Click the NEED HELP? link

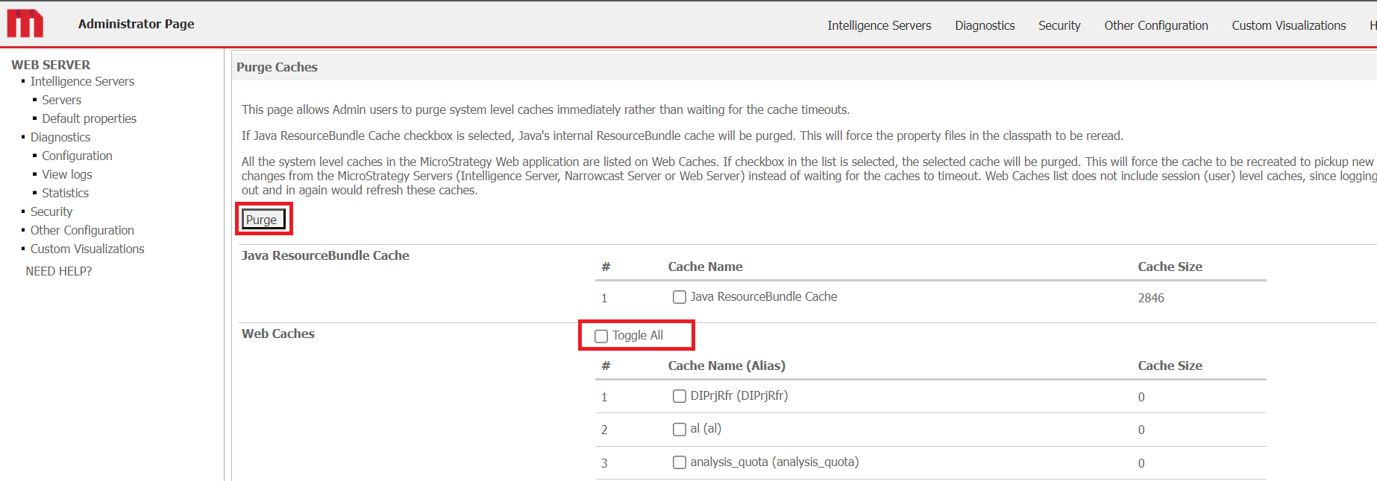(58, 270)
